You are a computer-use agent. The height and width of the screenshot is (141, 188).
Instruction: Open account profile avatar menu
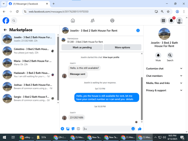[179, 21]
